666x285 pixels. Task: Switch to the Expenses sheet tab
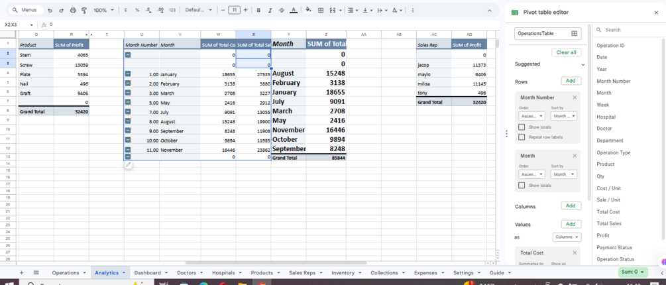[428, 272]
